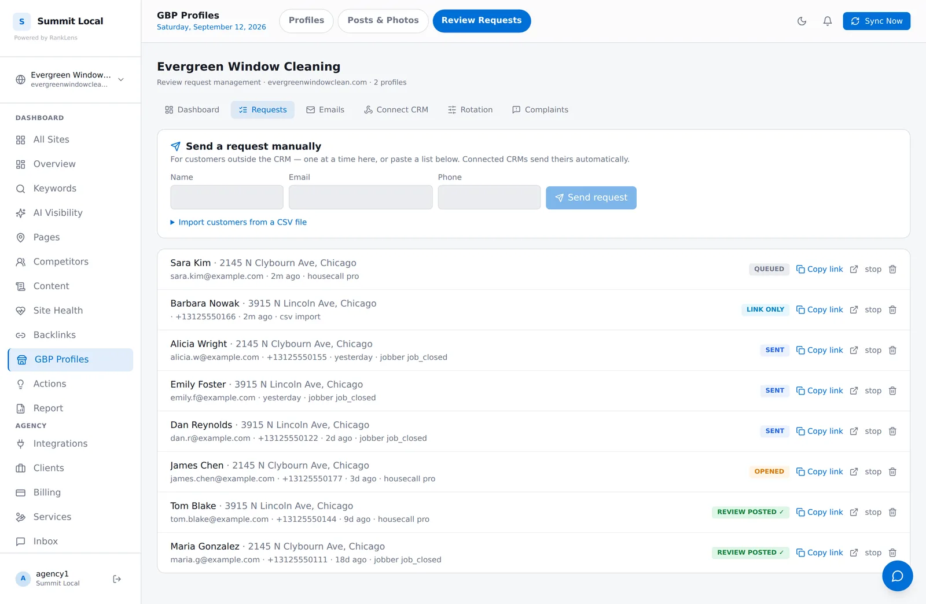Expand Import customers from a CSV file

[238, 222]
